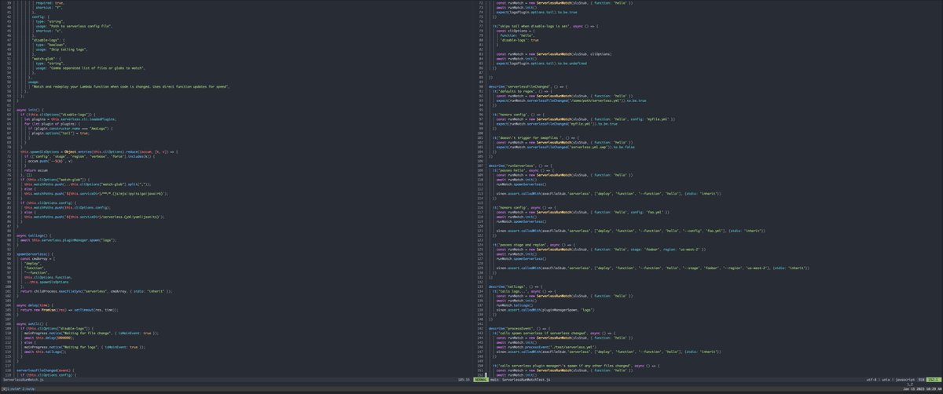The width and height of the screenshot is (943, 394).
Task: Click test "calls serverless plugin manager's spawn"
Action: 574,365
